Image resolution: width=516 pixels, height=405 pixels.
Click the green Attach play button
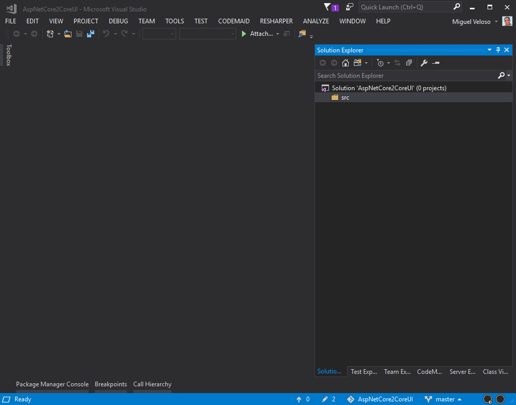tap(244, 34)
